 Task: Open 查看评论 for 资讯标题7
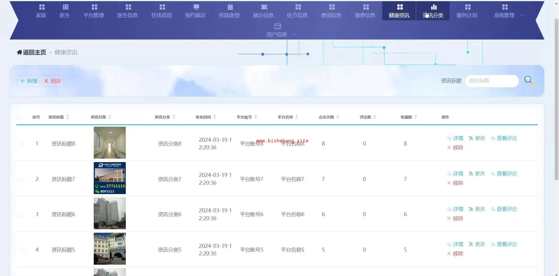point(506,174)
